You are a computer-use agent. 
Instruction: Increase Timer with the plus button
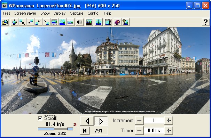[x=169, y=130]
